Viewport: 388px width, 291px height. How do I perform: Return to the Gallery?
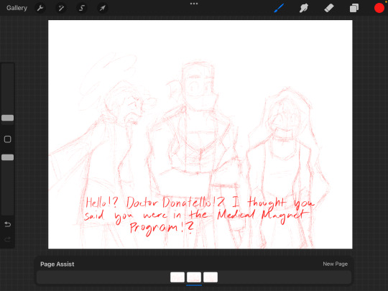click(17, 8)
